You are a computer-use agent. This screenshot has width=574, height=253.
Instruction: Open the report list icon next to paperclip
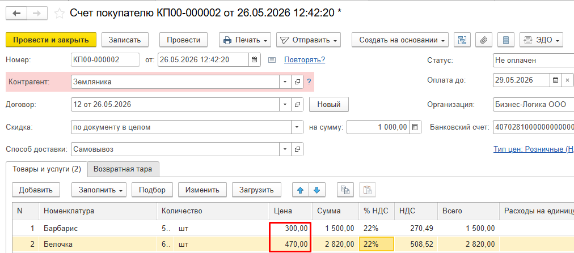tap(506, 40)
